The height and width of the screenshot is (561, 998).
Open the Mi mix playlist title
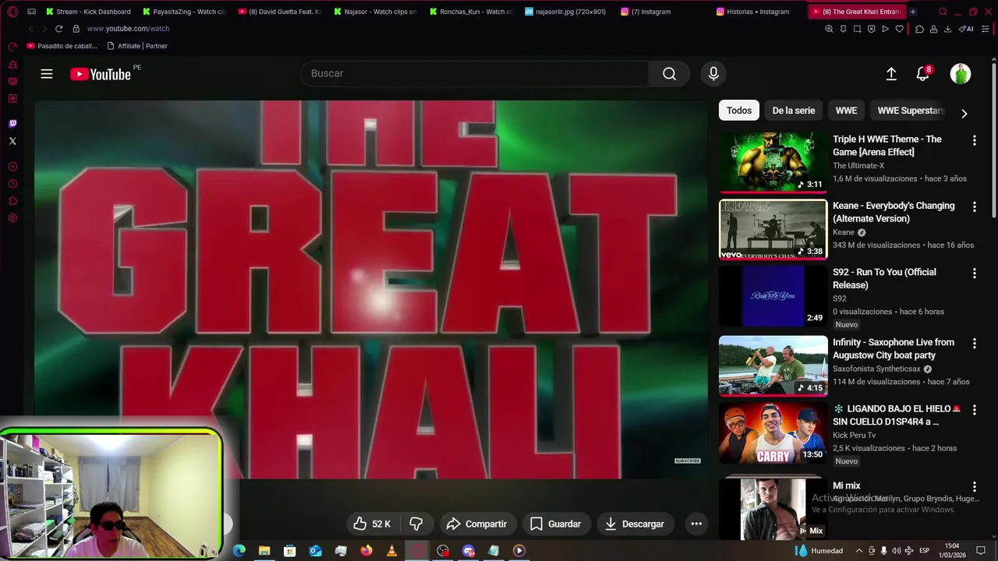coord(846,485)
